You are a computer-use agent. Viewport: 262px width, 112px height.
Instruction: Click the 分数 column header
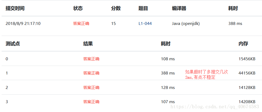(116, 8)
